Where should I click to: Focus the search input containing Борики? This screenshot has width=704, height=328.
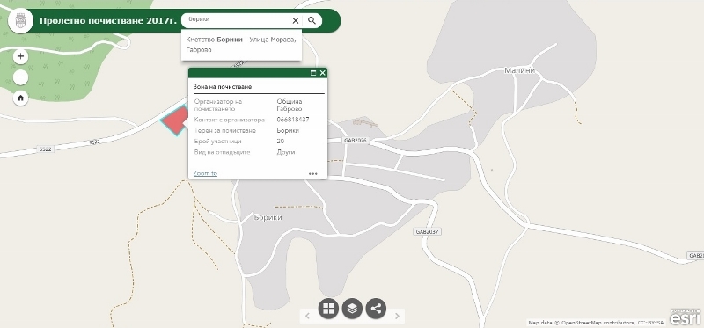(x=237, y=20)
